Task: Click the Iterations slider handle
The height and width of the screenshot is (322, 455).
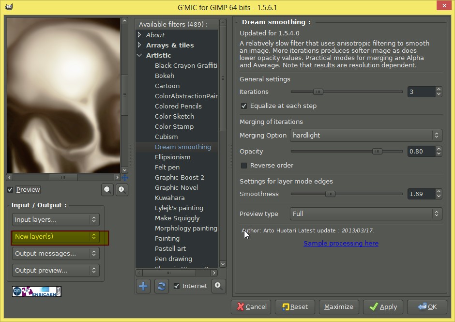Action: tap(318, 92)
